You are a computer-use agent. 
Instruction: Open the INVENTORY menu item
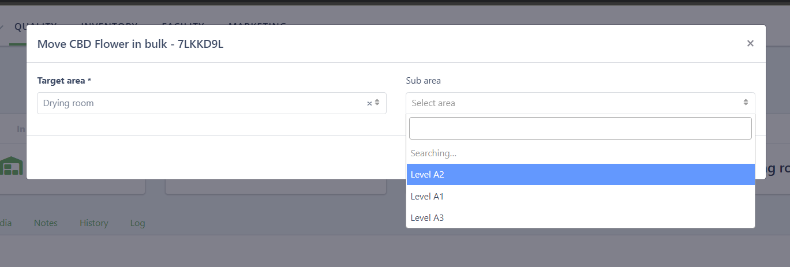tap(109, 26)
